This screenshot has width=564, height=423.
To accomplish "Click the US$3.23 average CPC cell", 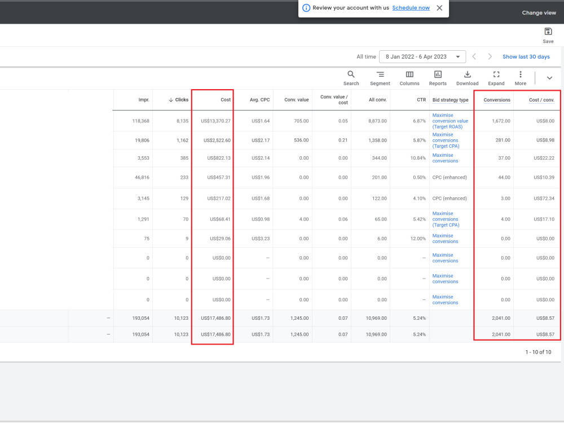I will 261,239.
